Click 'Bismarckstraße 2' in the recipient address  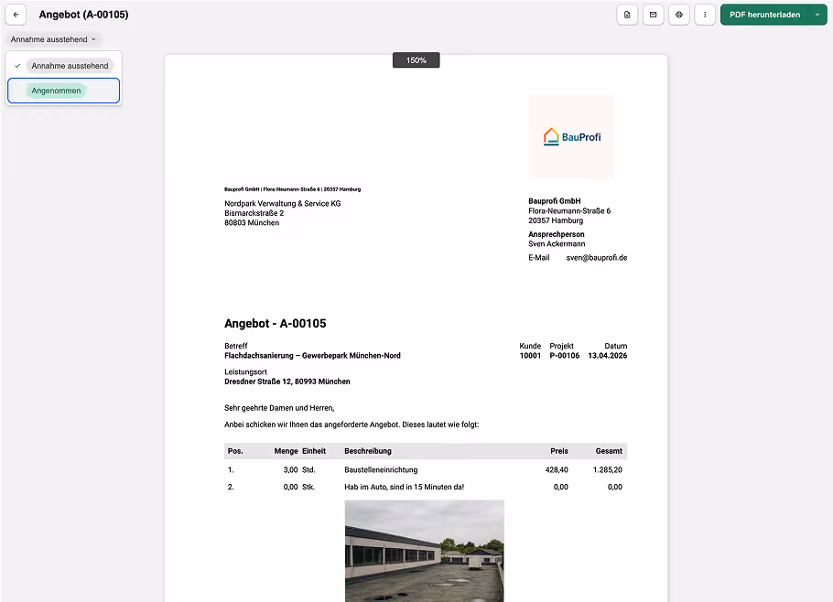point(254,213)
